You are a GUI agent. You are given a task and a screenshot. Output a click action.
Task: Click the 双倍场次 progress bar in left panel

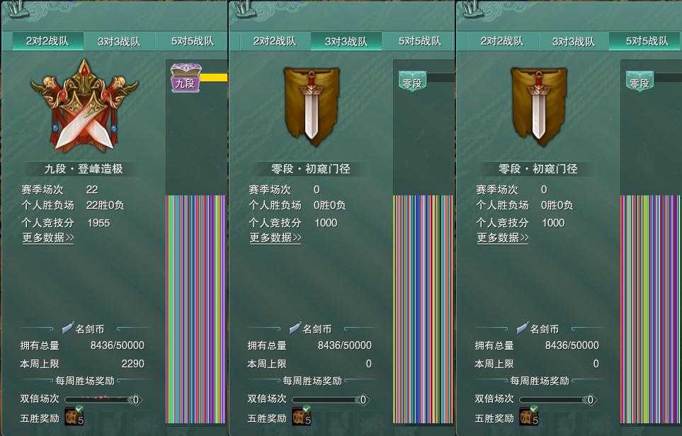click(x=103, y=399)
